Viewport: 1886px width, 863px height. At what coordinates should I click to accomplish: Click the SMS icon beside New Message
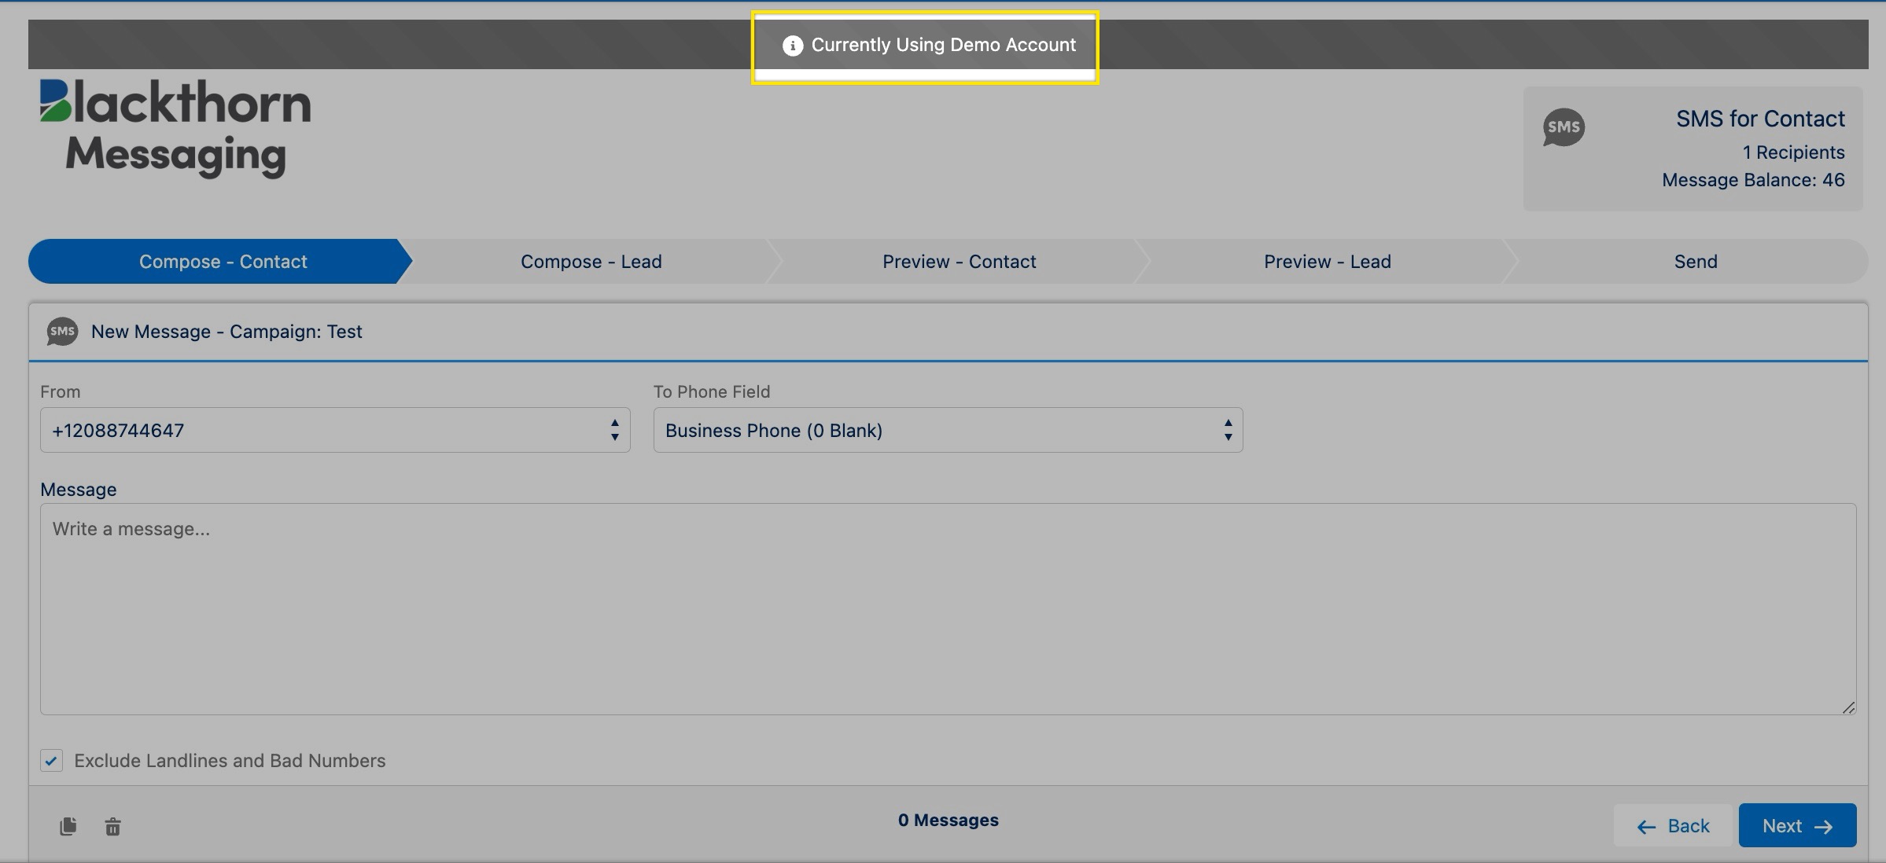coord(62,332)
